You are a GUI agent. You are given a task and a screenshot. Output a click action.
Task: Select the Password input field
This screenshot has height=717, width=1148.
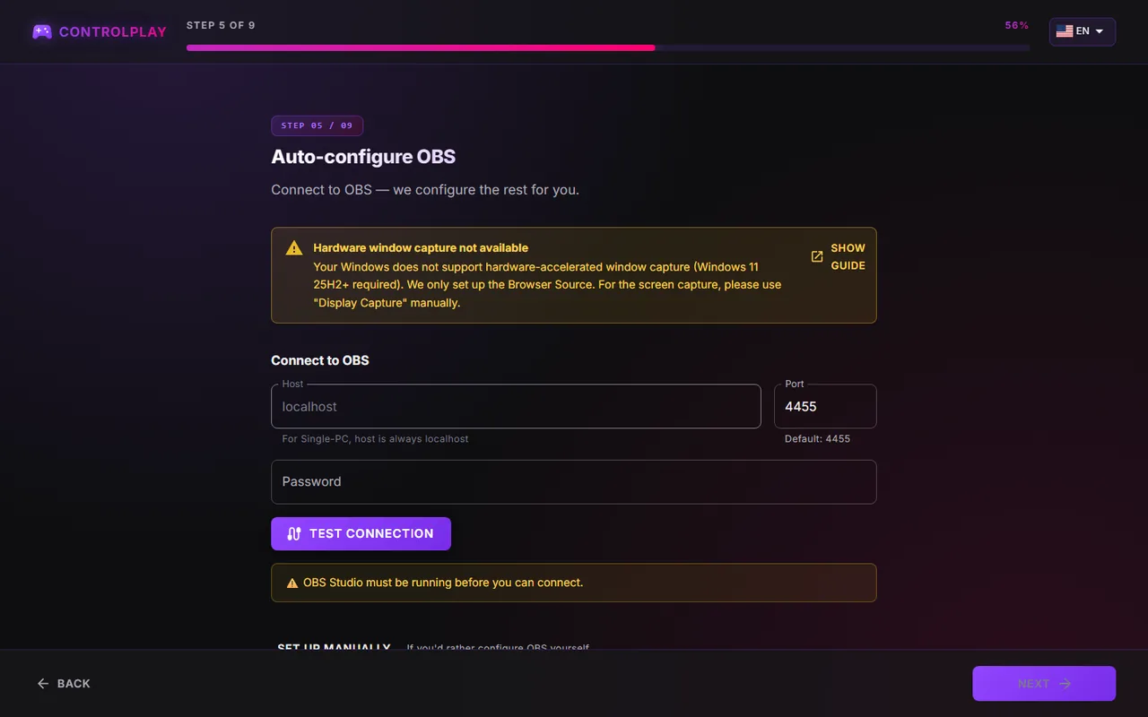point(574,482)
